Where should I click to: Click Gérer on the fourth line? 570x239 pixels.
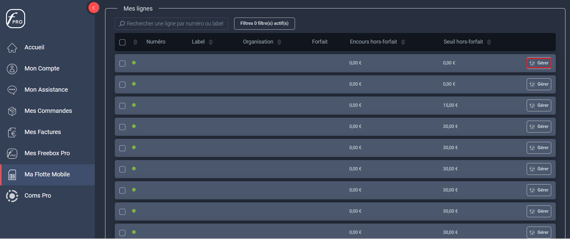click(x=539, y=126)
